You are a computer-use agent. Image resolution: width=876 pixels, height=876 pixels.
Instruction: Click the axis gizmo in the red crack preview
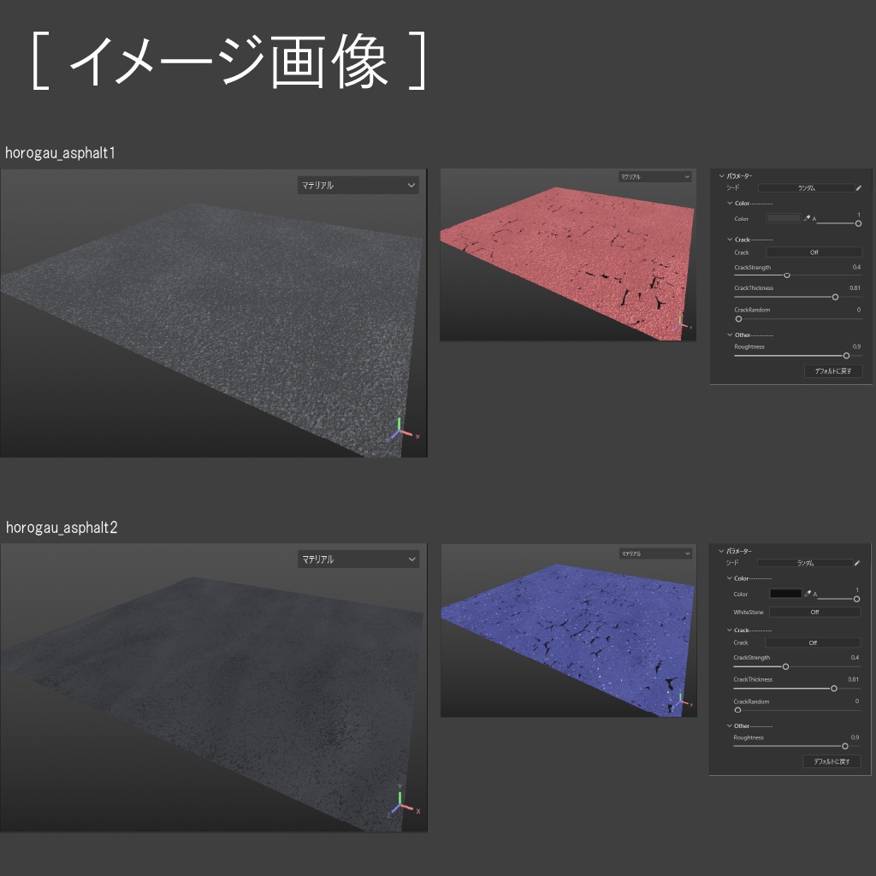click(x=680, y=323)
